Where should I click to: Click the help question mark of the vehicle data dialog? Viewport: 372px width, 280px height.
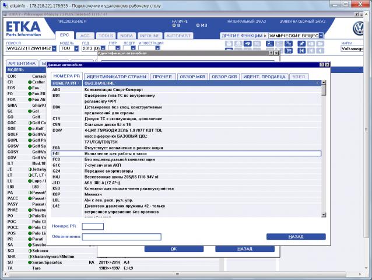(x=322, y=65)
